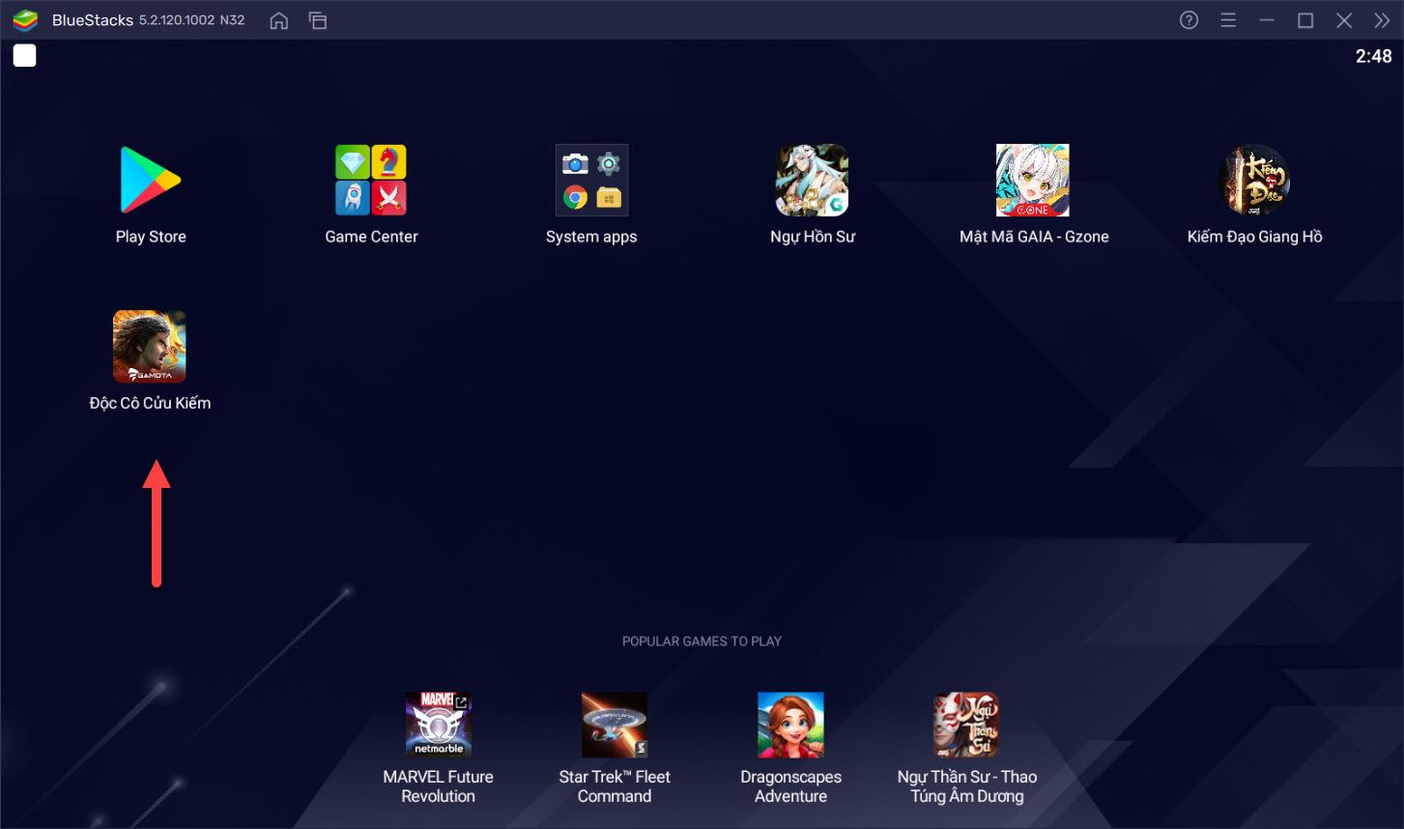This screenshot has width=1404, height=829.
Task: Open MARVEL Future Revolution
Action: pyautogui.click(x=439, y=725)
